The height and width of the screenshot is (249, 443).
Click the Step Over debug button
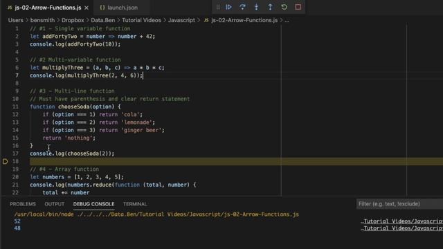tap(242, 7)
